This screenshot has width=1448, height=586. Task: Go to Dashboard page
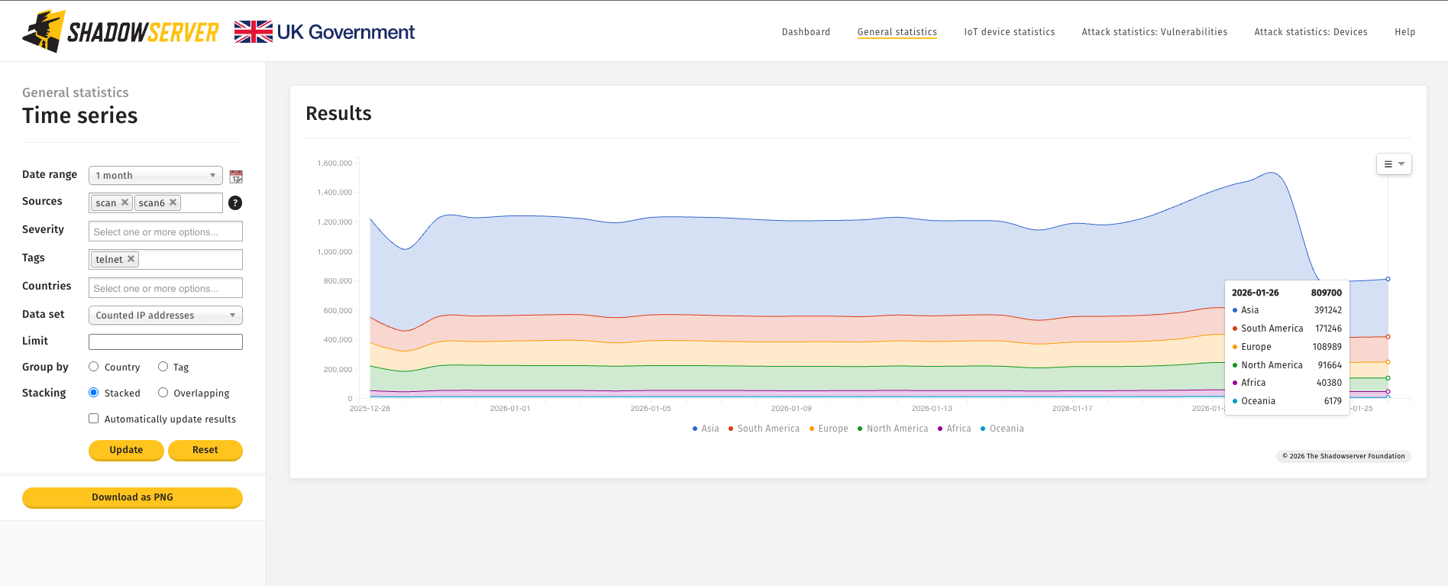click(806, 32)
